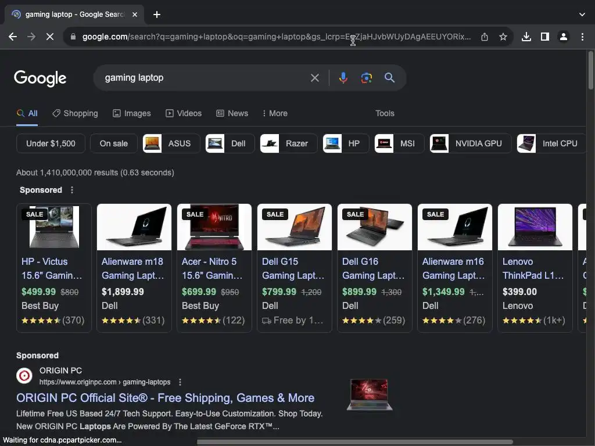595x446 pixels.
Task: Share this page using share icon
Action: (x=484, y=37)
